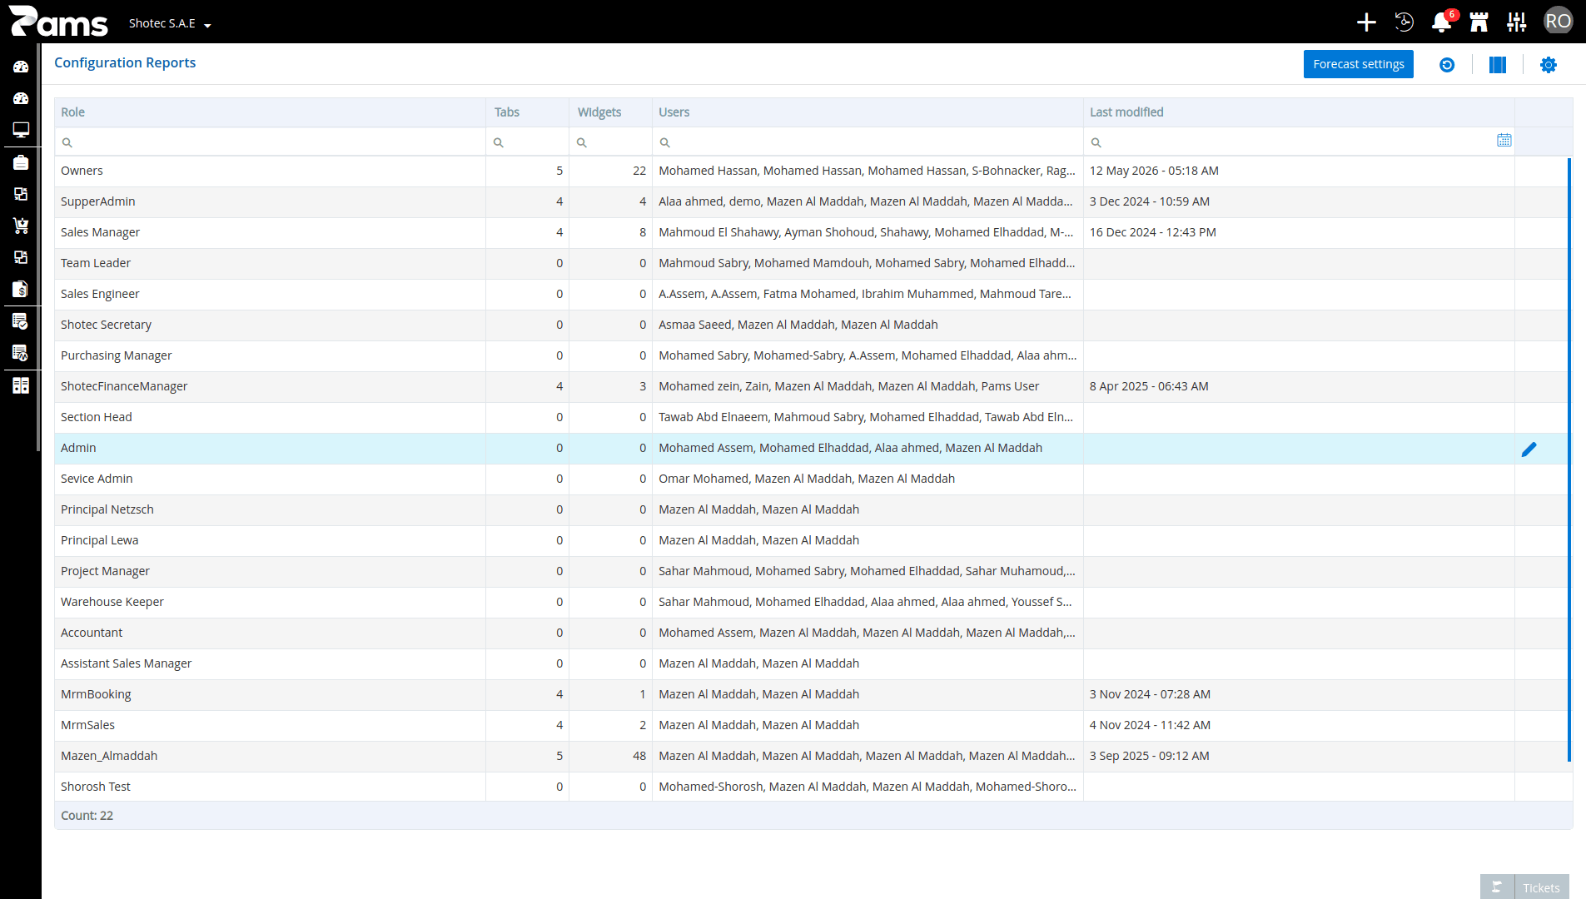
Task: Select the Sales Engineer role row
Action: pos(813,294)
